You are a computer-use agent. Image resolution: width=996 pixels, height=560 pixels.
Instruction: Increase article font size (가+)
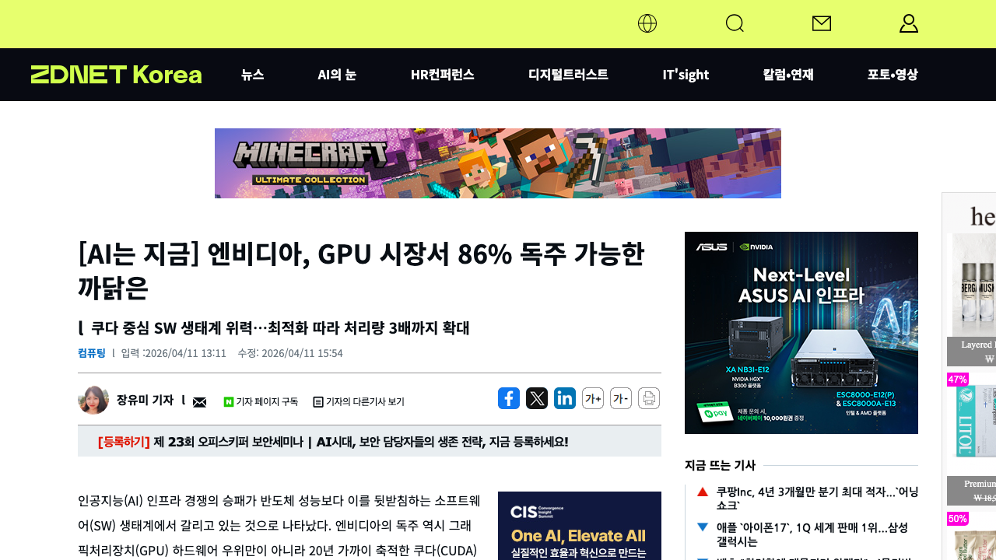tap(593, 398)
